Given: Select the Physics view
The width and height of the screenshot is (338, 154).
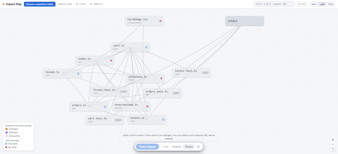Looking at the screenshot, I should [x=189, y=147].
